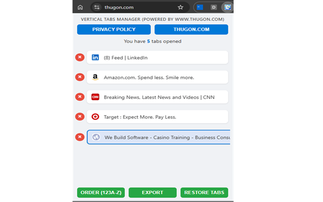Close the We Build Software tab
This screenshot has height=202, width=323.
pos(80,137)
